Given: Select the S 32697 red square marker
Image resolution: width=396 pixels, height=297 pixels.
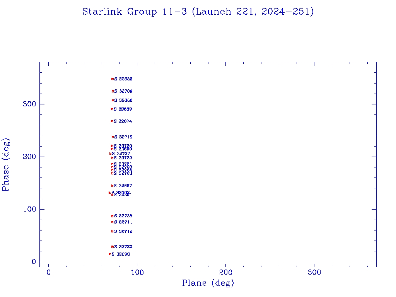Looking at the screenshot, I should pyautogui.click(x=112, y=186).
